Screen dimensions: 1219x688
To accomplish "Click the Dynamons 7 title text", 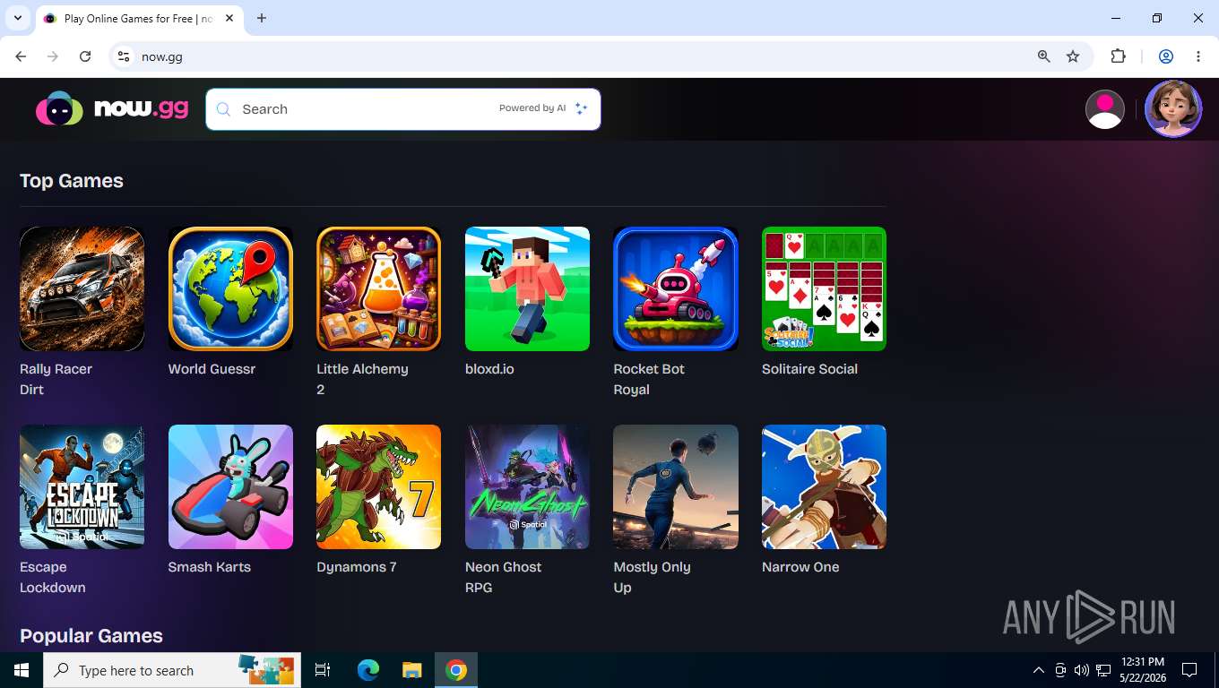I will (357, 567).
